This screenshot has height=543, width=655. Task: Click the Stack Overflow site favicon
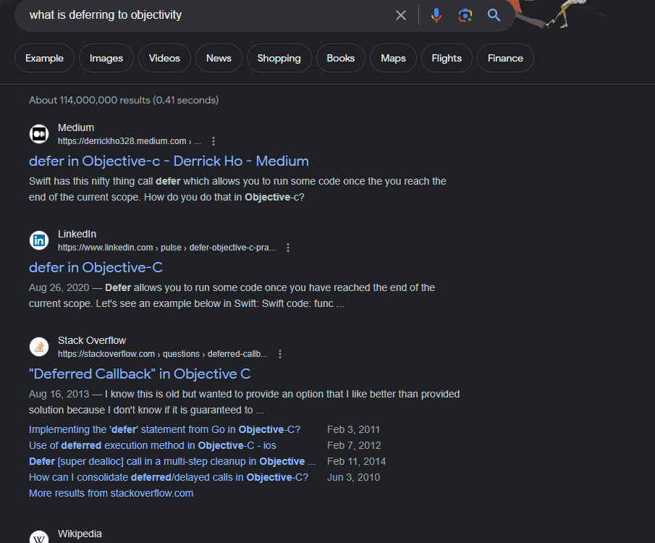point(39,347)
